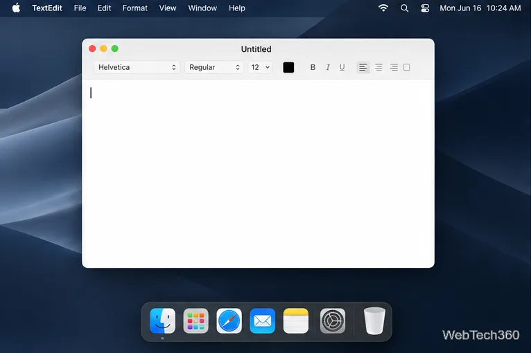This screenshot has width=531, height=353.
Task: Zoom the Untitled window with green button
Action: tap(115, 48)
